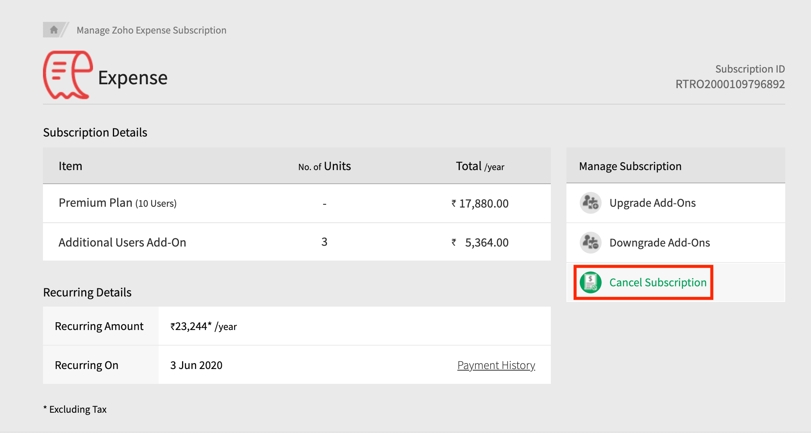The width and height of the screenshot is (811, 433).
Task: Click the Zoho Expense logo
Action: (x=68, y=75)
